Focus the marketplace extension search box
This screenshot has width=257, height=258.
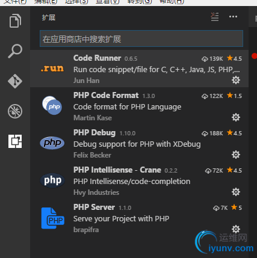(141, 38)
